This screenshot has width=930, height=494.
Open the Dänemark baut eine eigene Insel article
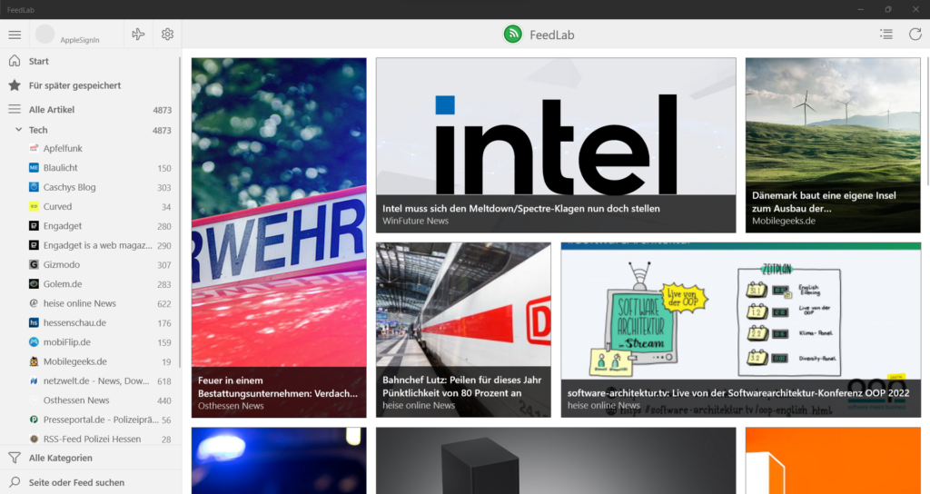tap(833, 145)
